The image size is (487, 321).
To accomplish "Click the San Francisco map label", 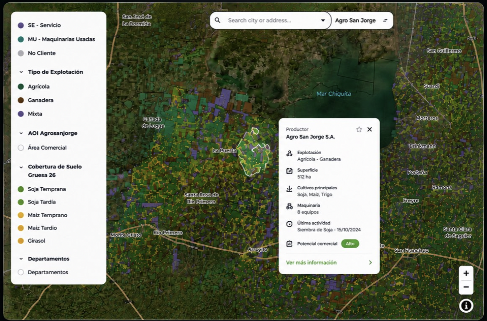I will click(x=411, y=250).
